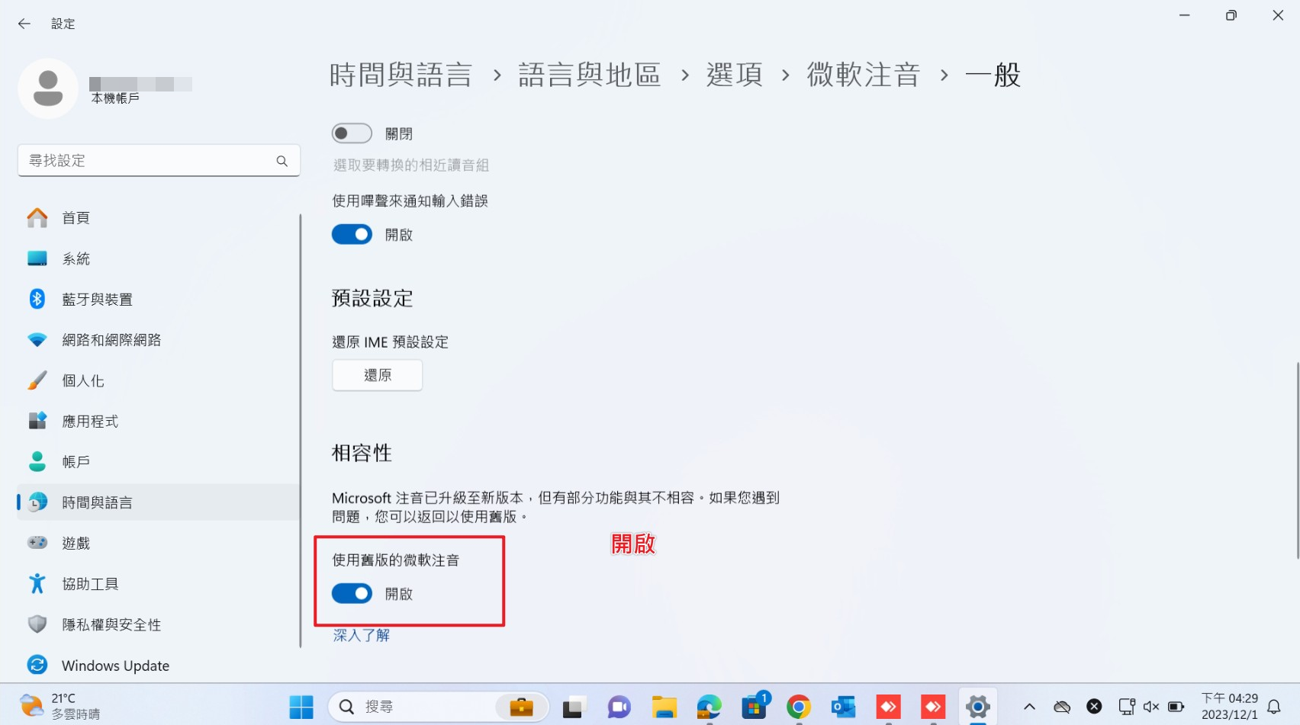Screen dimensions: 1300x725
Task: Open 個人化 via paintbrush icon
Action: tap(37, 380)
